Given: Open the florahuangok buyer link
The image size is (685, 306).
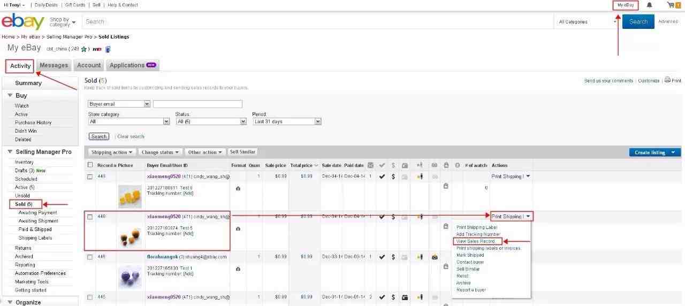Looking at the screenshot, I should [164, 257].
